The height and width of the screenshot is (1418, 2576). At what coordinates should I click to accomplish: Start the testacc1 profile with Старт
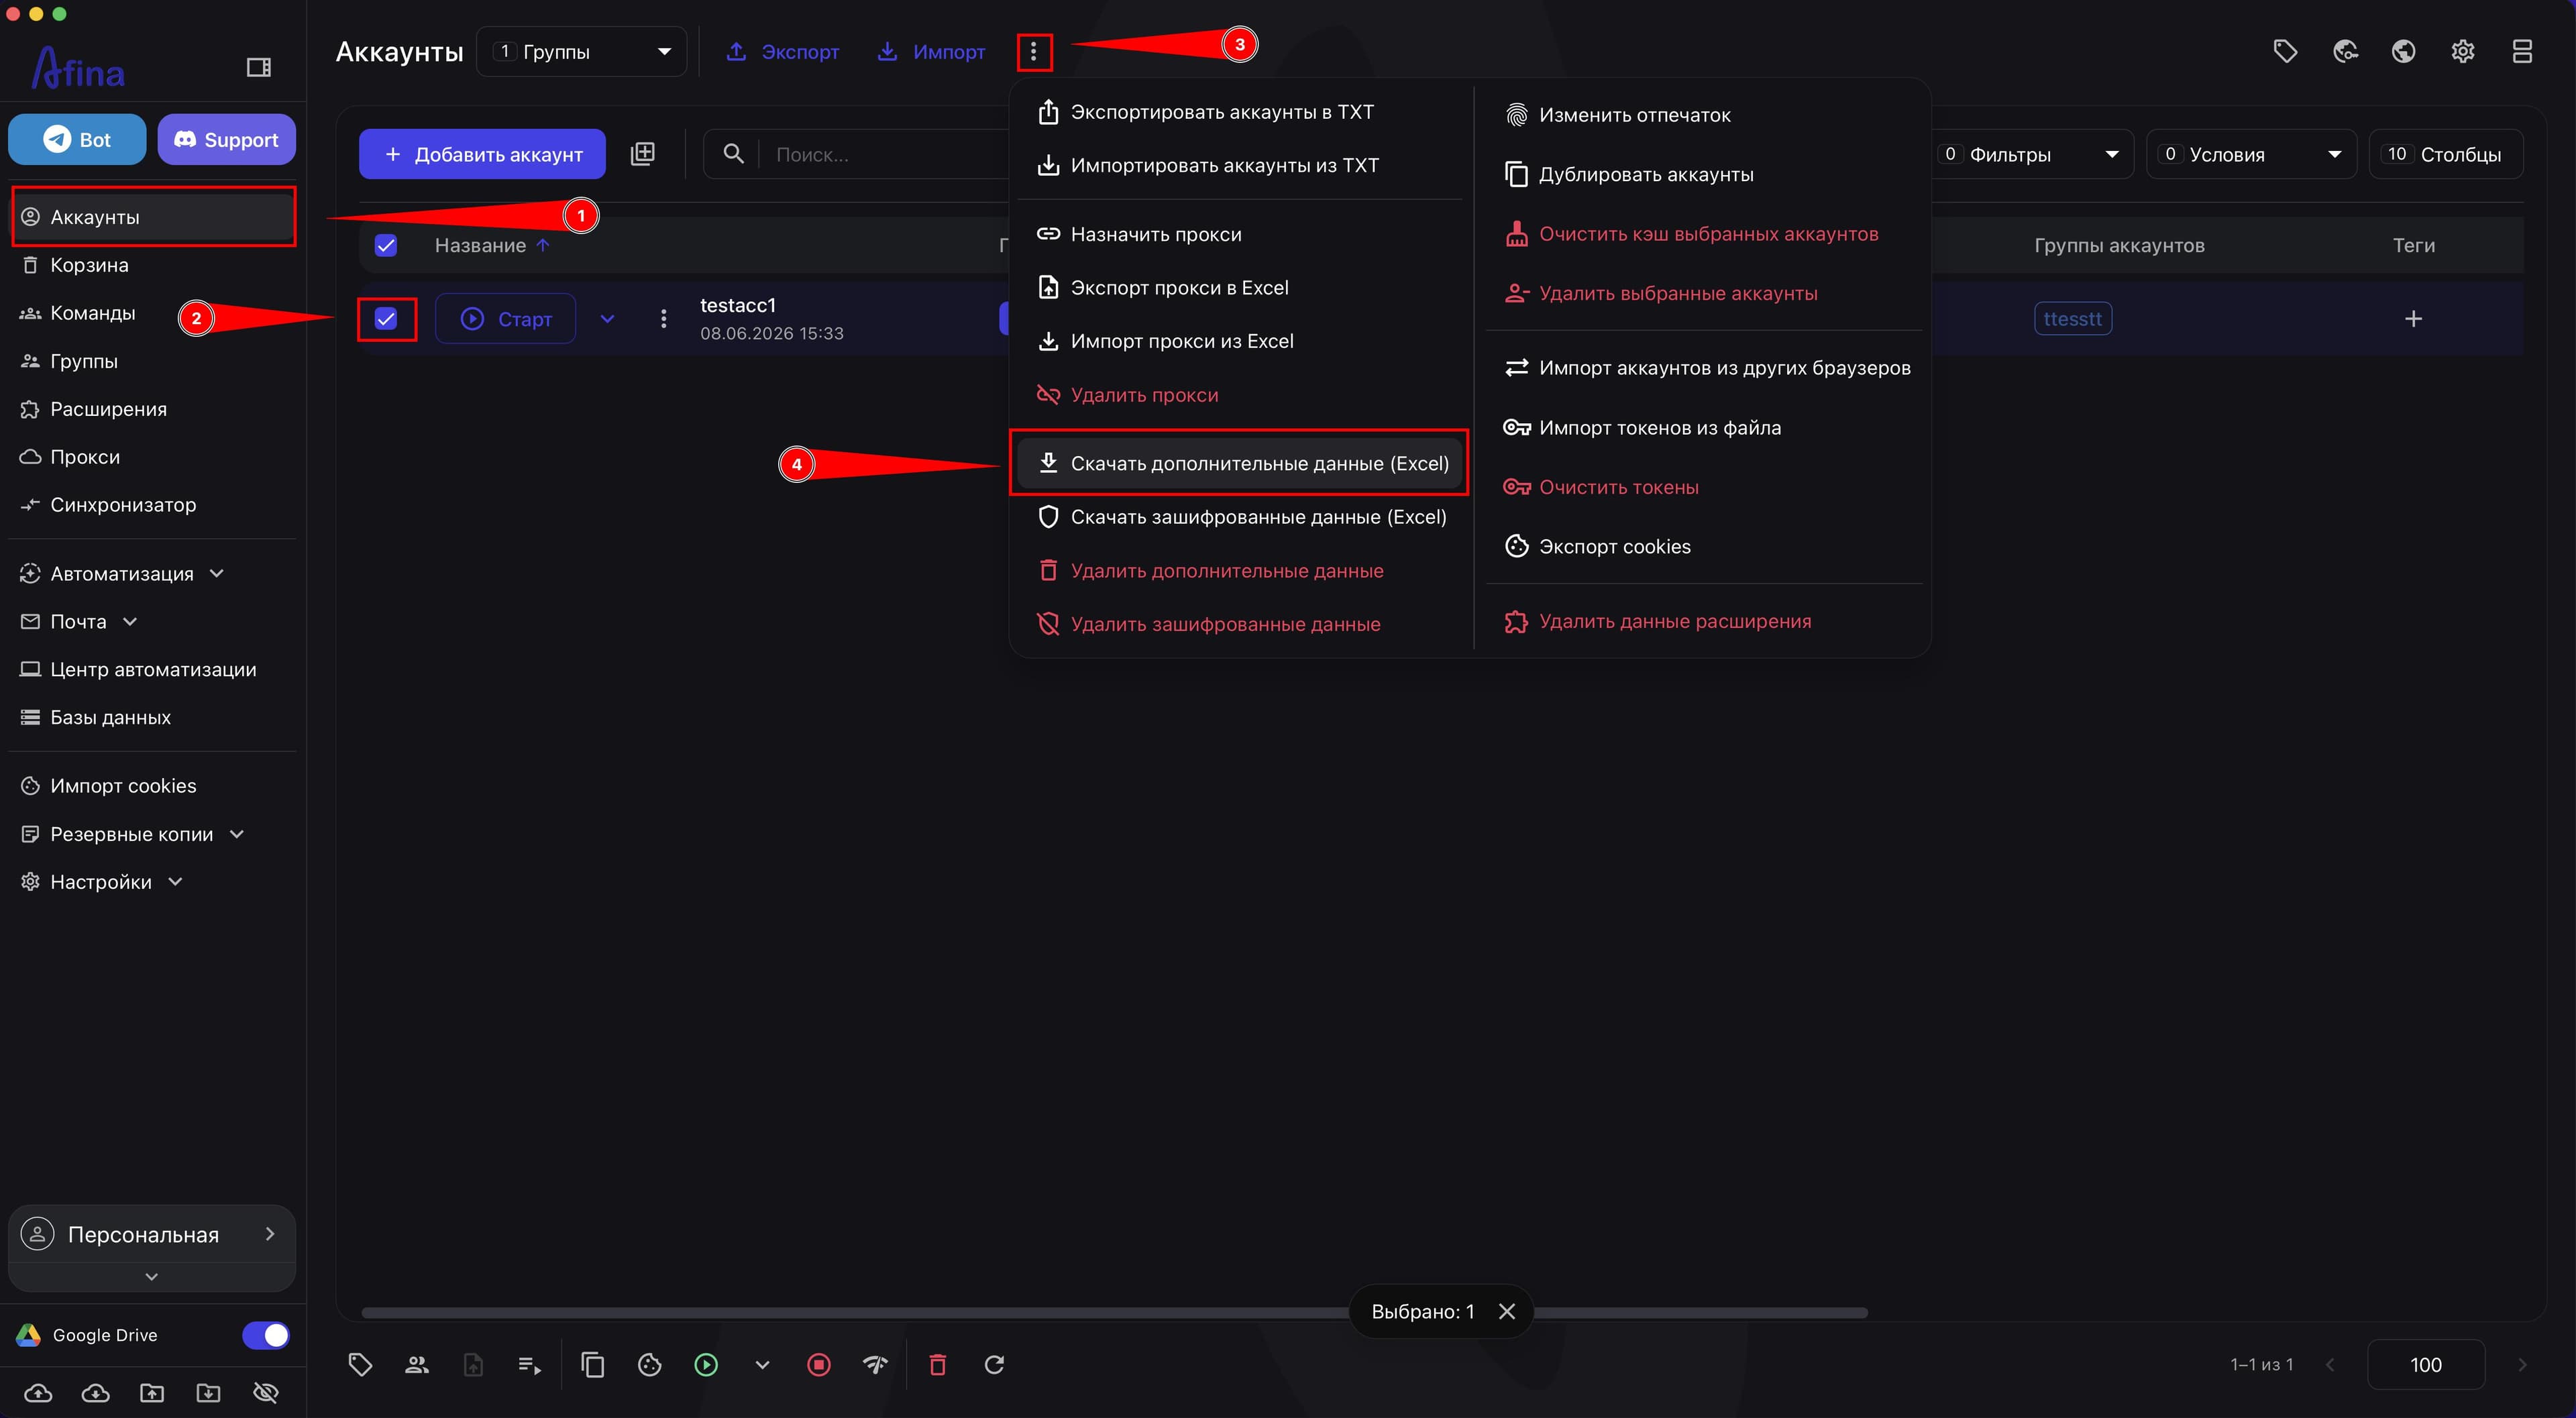click(x=506, y=319)
